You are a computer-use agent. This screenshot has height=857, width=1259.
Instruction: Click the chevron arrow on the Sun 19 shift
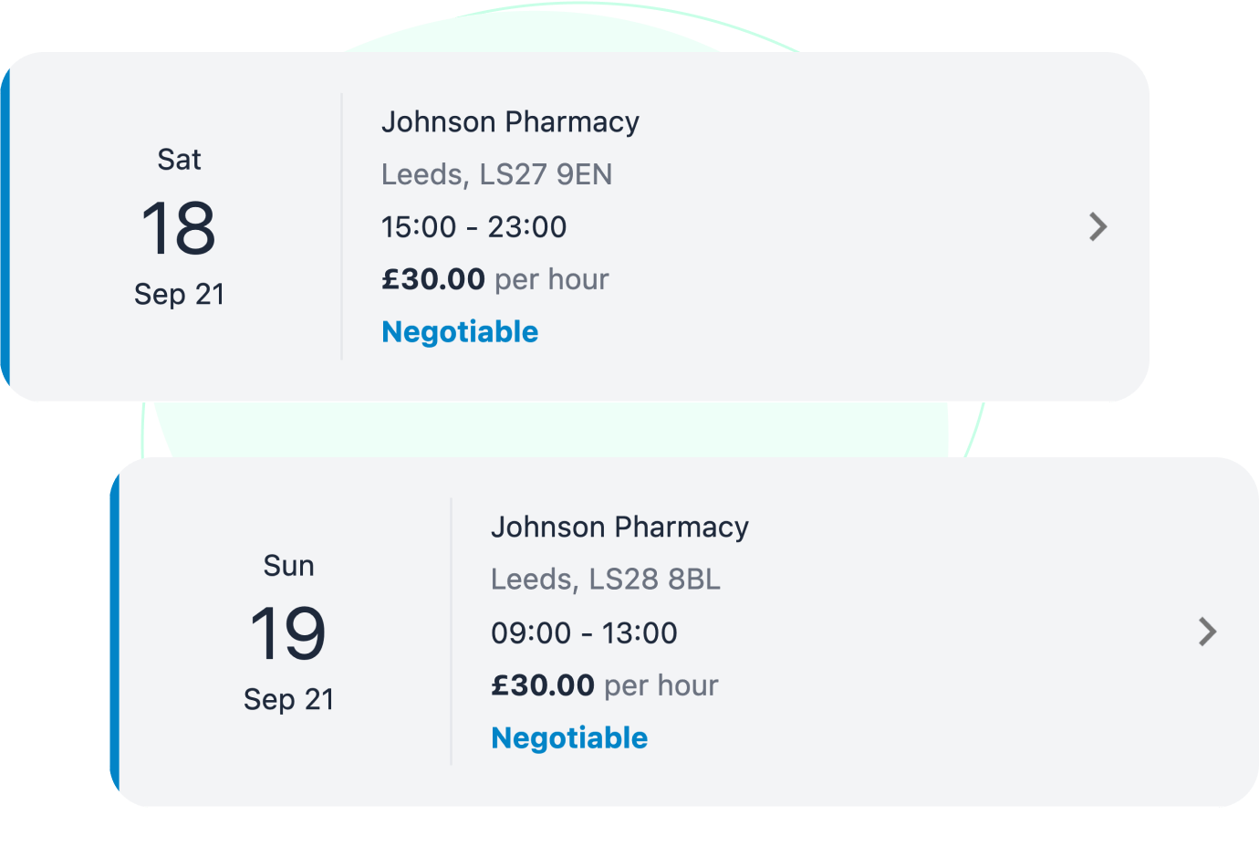[1207, 632]
